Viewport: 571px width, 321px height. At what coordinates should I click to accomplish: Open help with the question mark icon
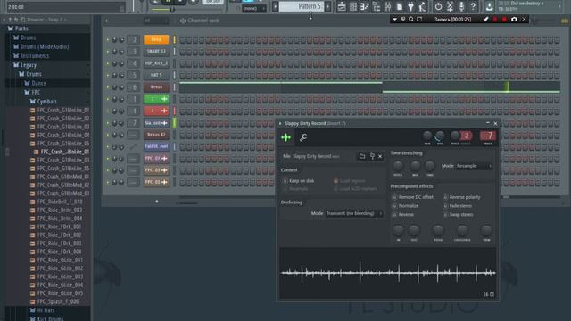[x=473, y=6]
